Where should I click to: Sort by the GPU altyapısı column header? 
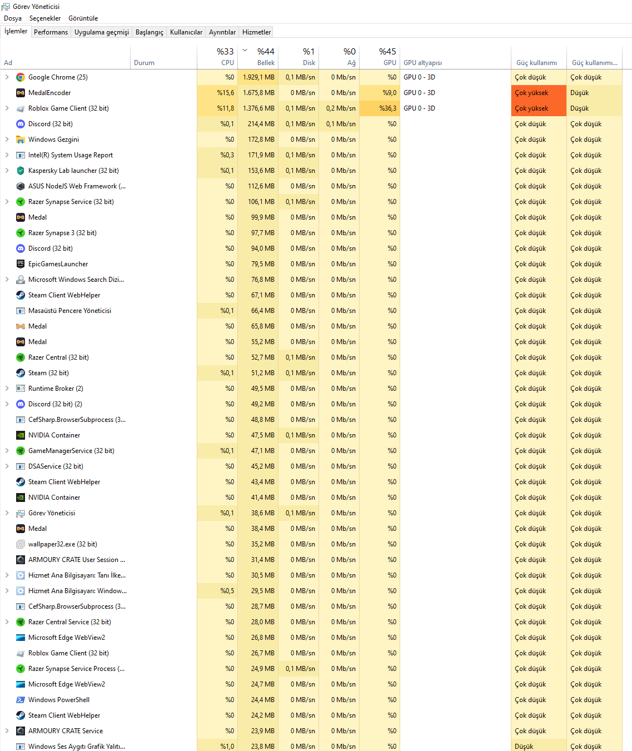(x=455, y=57)
